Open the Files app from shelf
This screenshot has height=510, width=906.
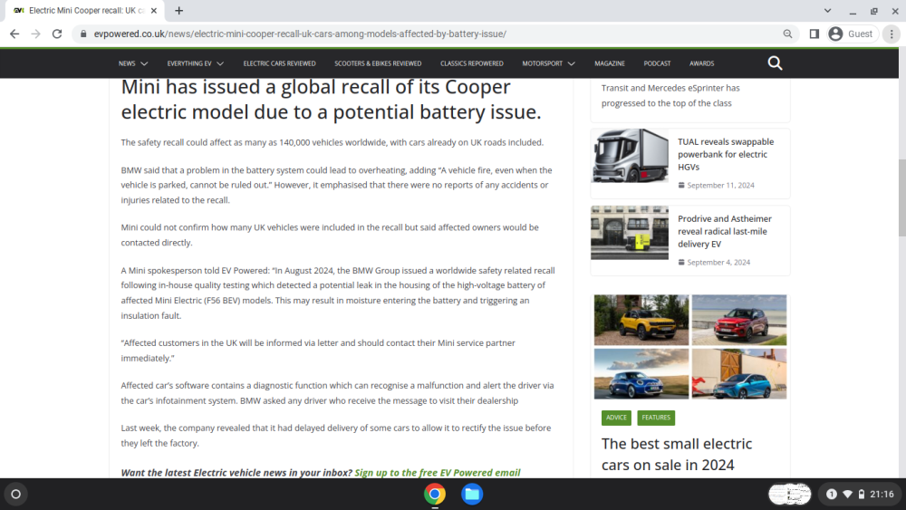(x=472, y=494)
